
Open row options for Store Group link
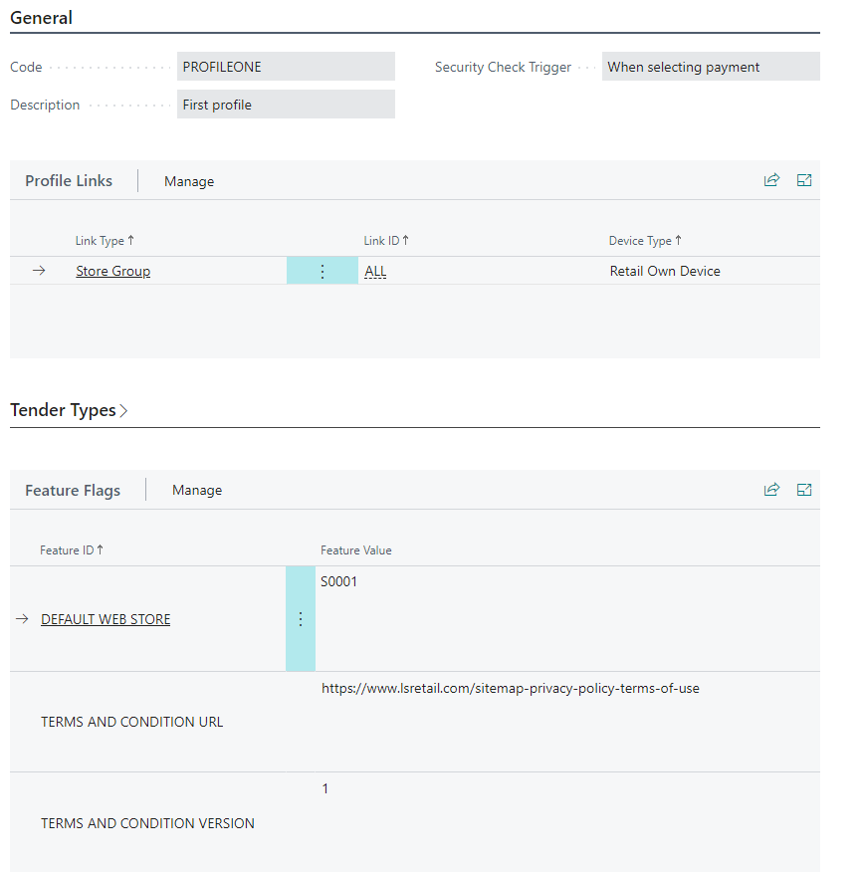[x=322, y=271]
